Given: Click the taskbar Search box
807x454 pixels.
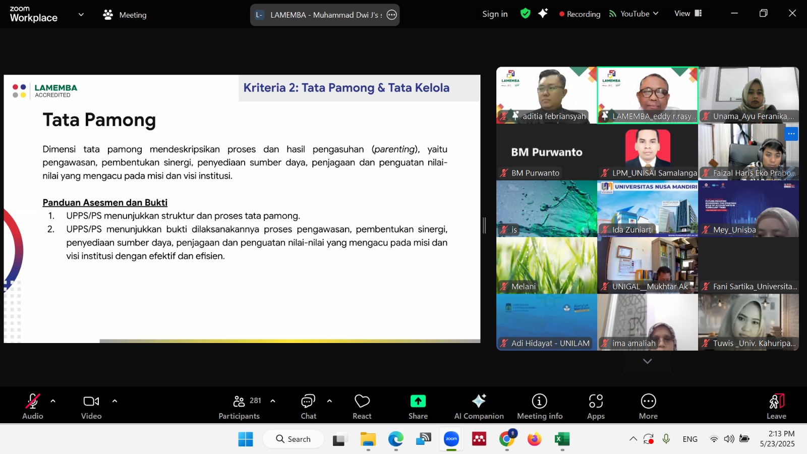Looking at the screenshot, I should click(x=294, y=439).
